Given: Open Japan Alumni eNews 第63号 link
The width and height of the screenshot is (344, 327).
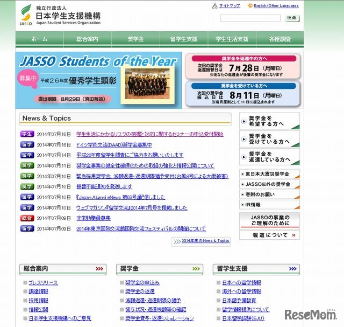Looking at the screenshot, I should [120, 197].
